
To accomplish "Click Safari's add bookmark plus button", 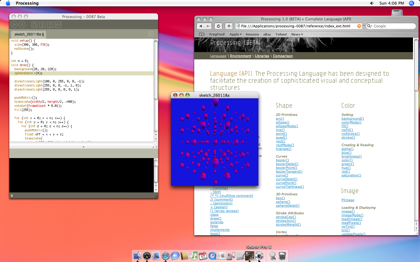I will 229,26.
